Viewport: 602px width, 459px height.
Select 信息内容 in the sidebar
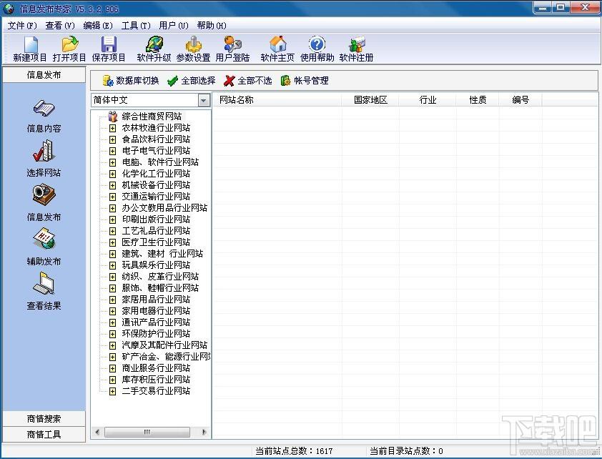44,117
